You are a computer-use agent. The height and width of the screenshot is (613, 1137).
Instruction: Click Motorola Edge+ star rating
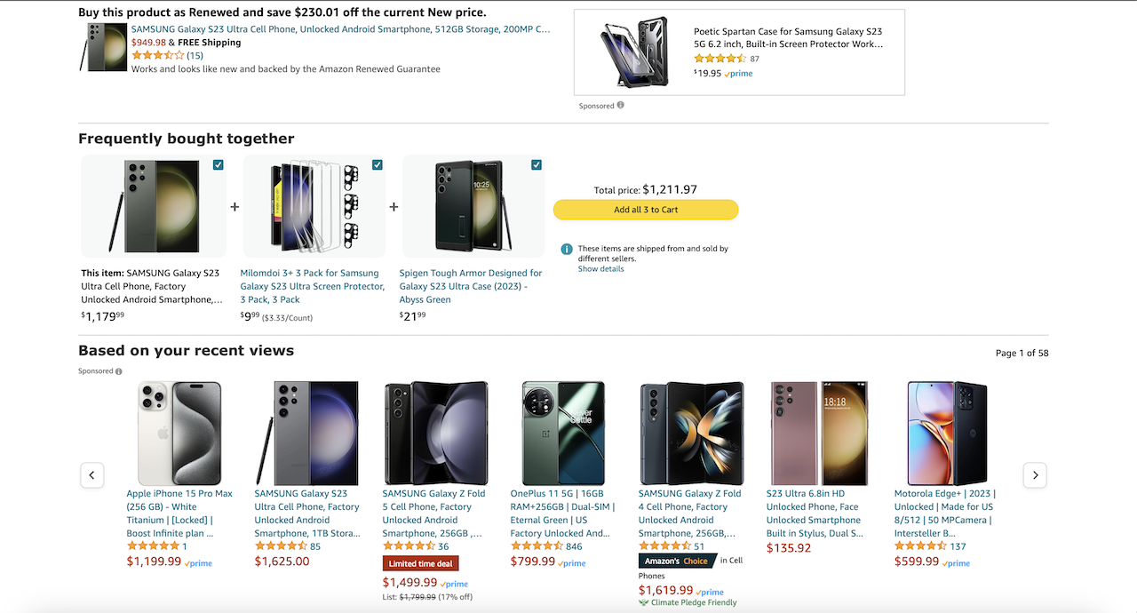click(x=920, y=546)
